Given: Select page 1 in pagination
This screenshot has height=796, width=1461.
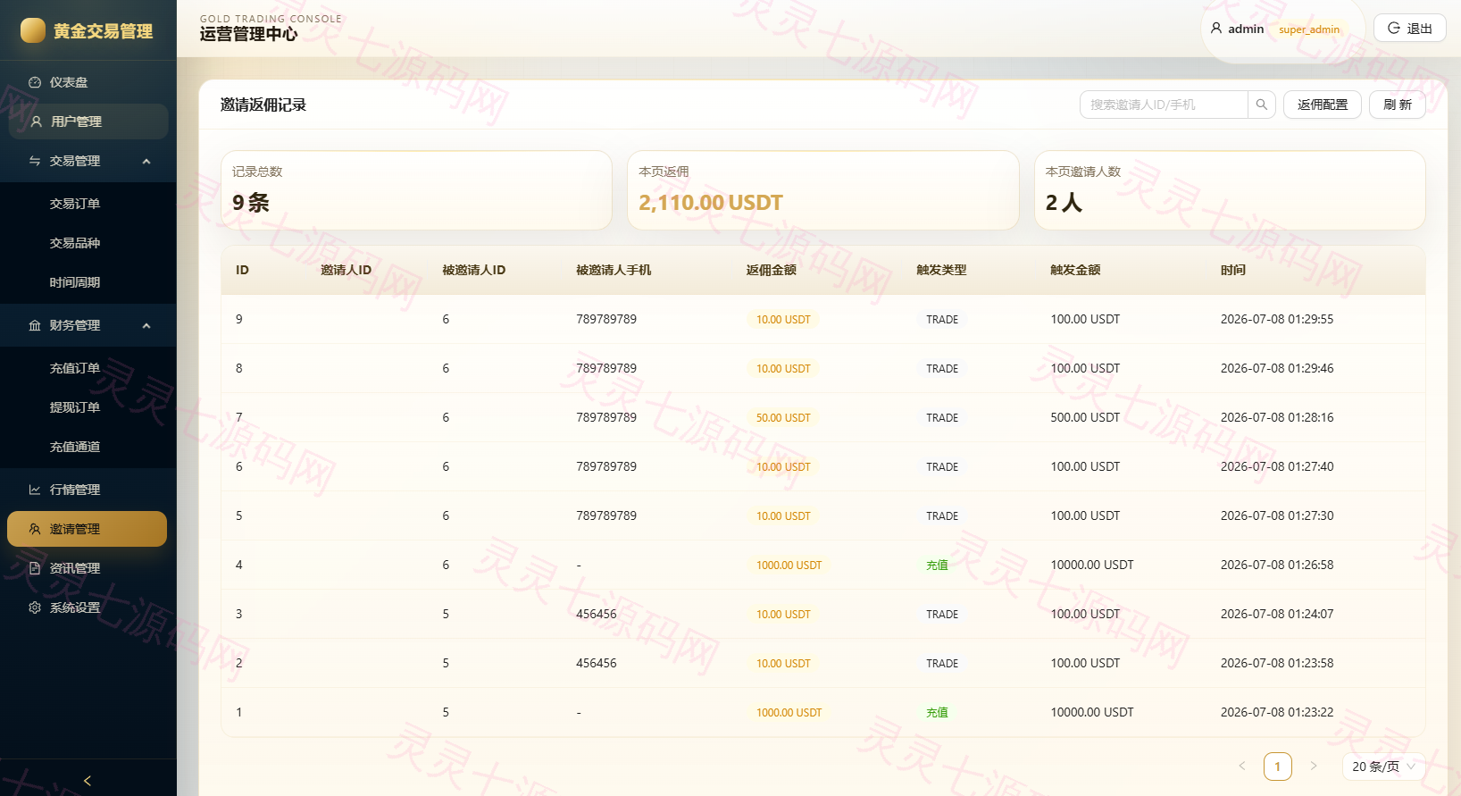Looking at the screenshot, I should (1278, 767).
